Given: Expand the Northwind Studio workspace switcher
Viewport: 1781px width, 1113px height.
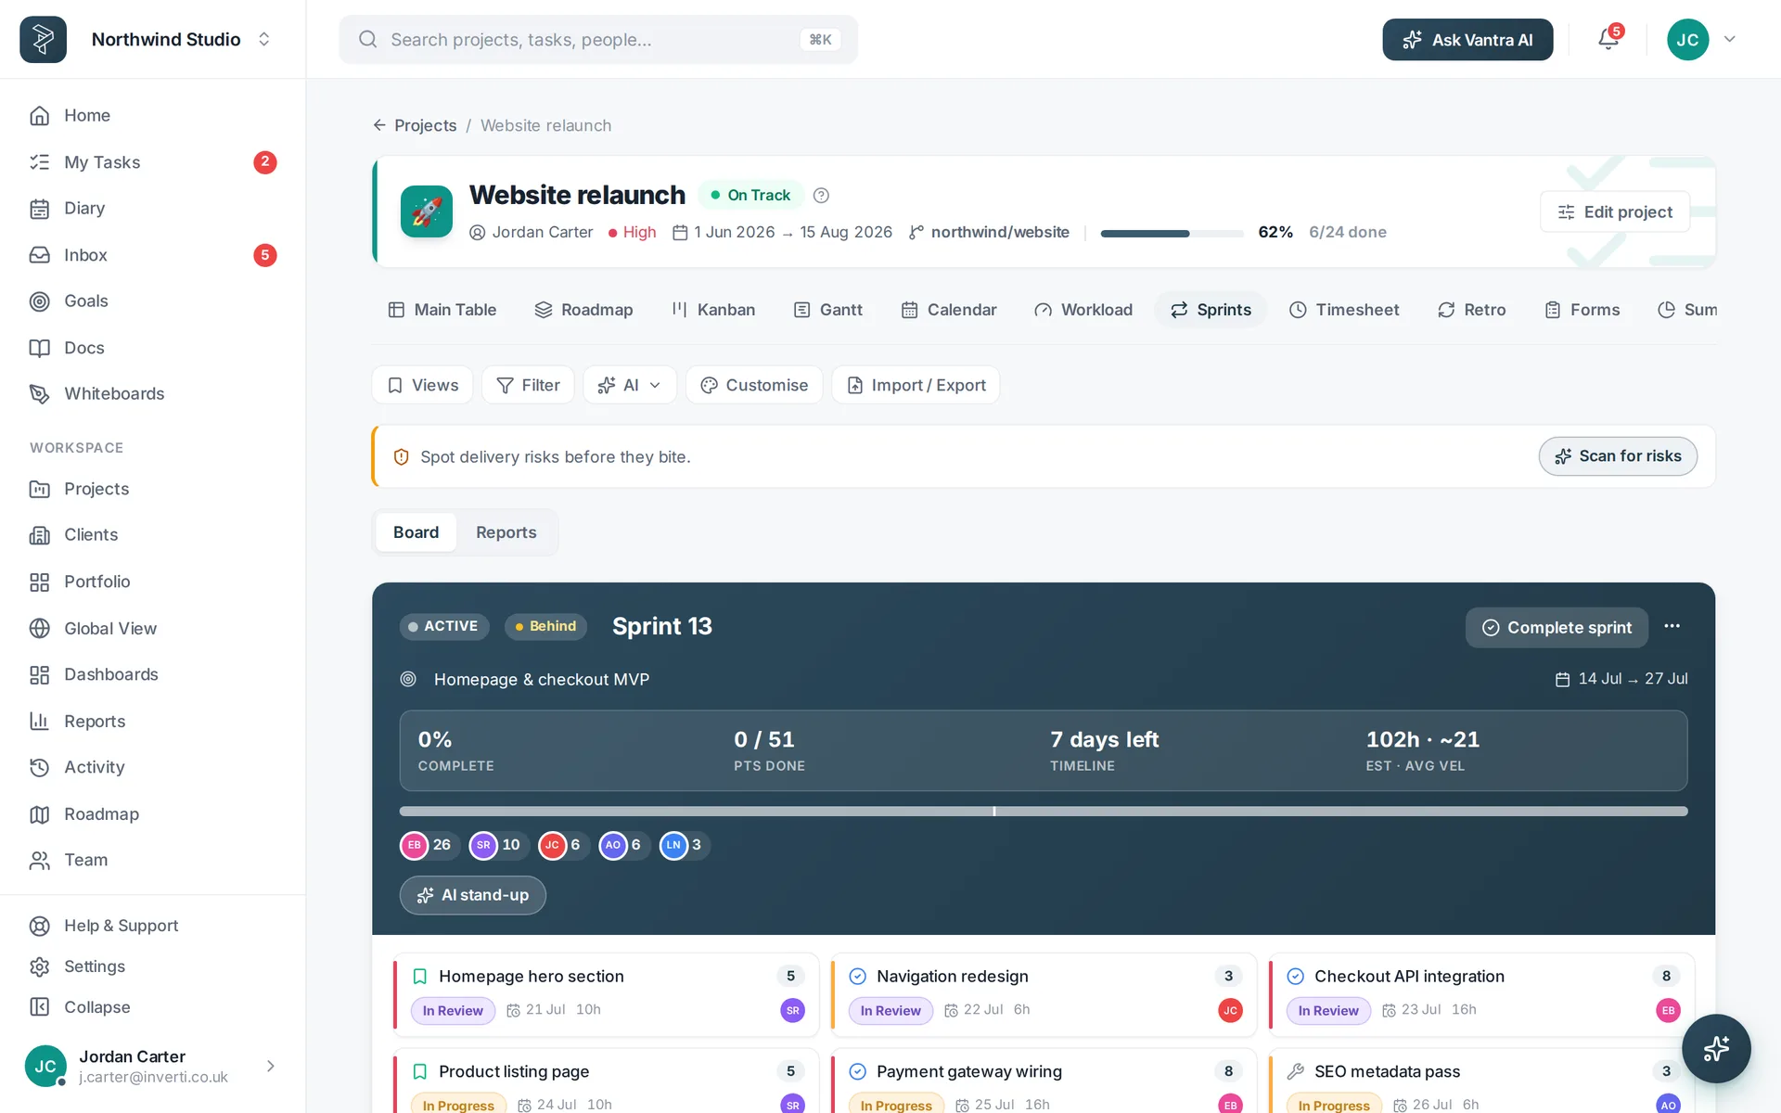Looking at the screenshot, I should pyautogui.click(x=264, y=39).
